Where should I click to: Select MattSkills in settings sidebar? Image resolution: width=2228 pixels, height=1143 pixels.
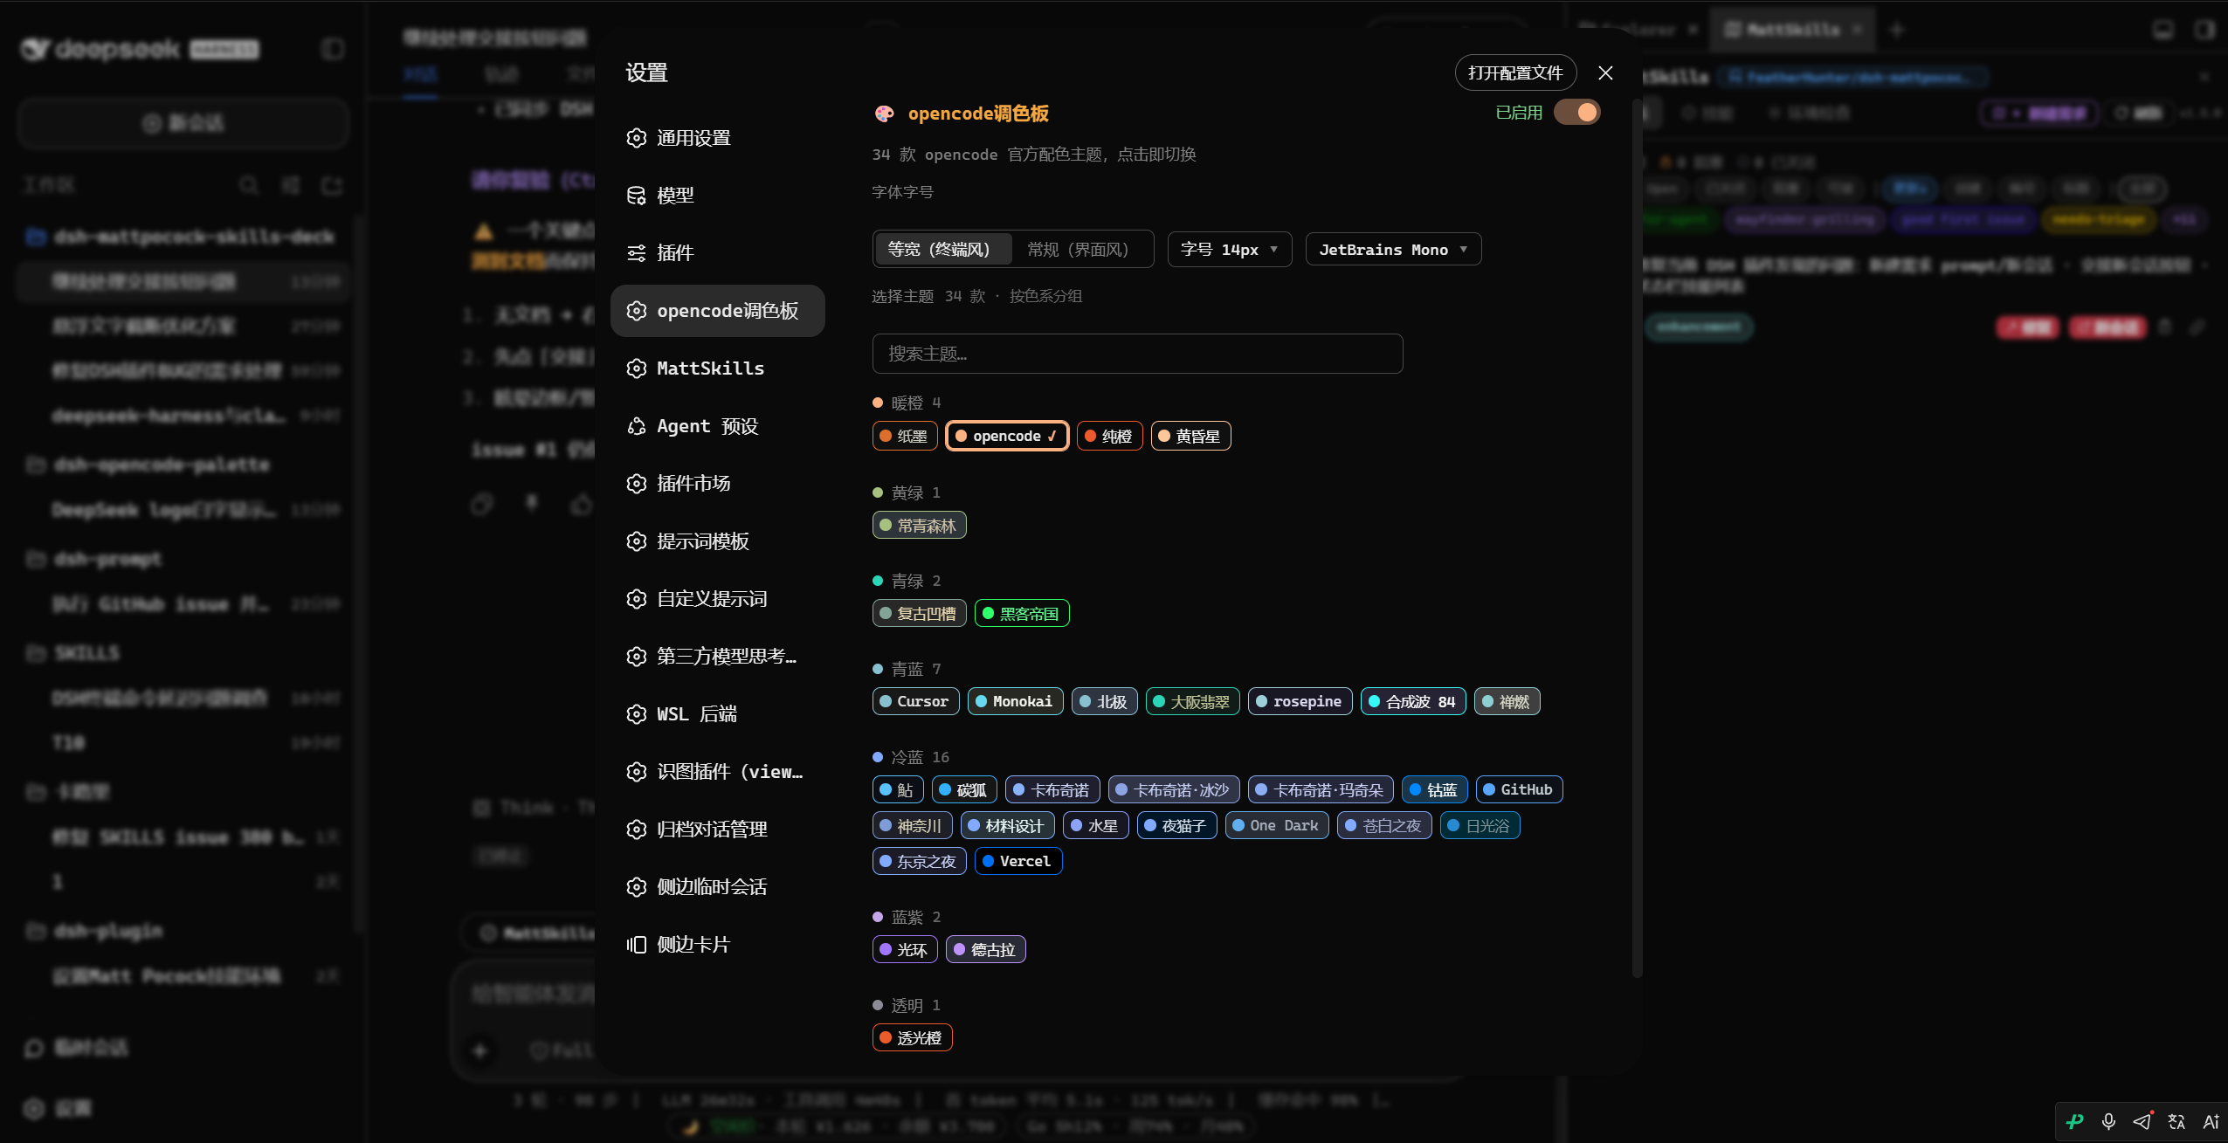coord(717,368)
